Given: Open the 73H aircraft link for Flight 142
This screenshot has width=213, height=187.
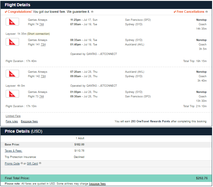Looking at the screenshot, I should (x=43, y=76).
